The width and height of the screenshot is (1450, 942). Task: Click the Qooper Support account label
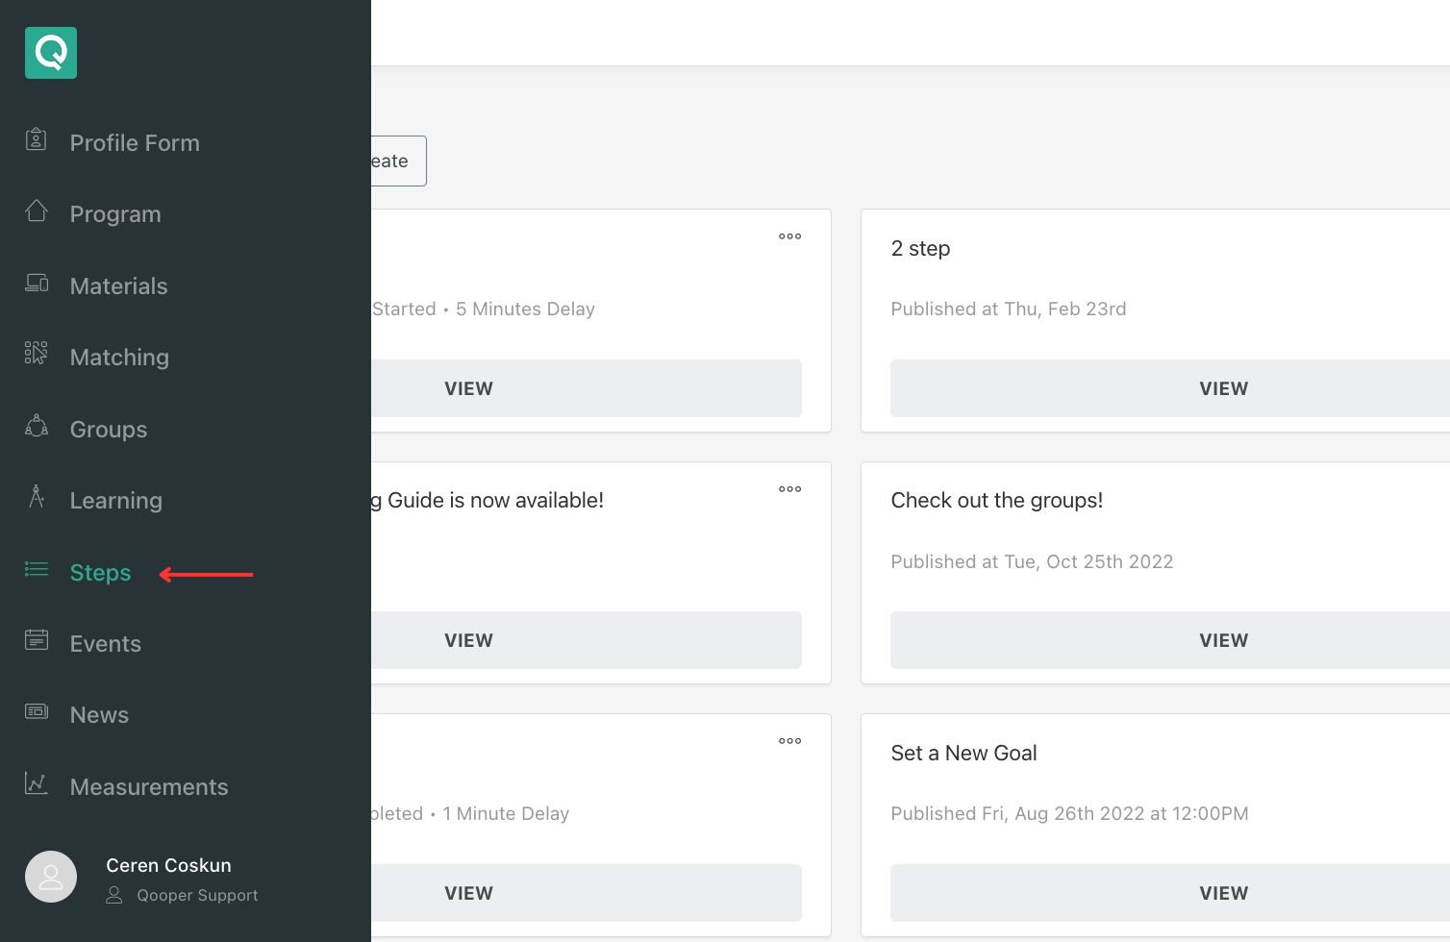coord(197,895)
